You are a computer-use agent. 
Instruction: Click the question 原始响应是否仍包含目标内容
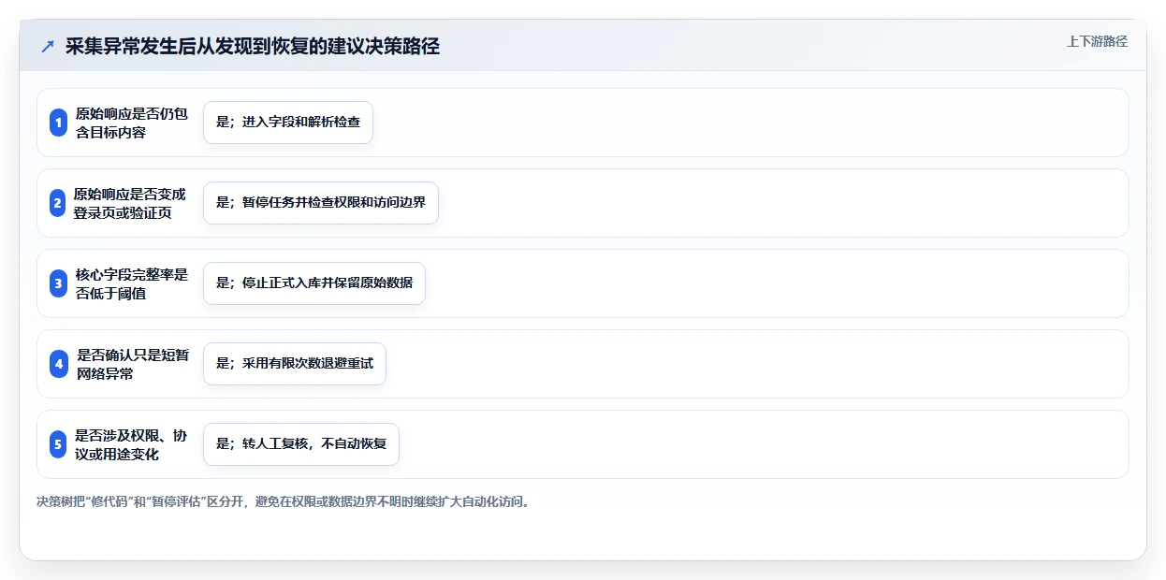point(131,123)
